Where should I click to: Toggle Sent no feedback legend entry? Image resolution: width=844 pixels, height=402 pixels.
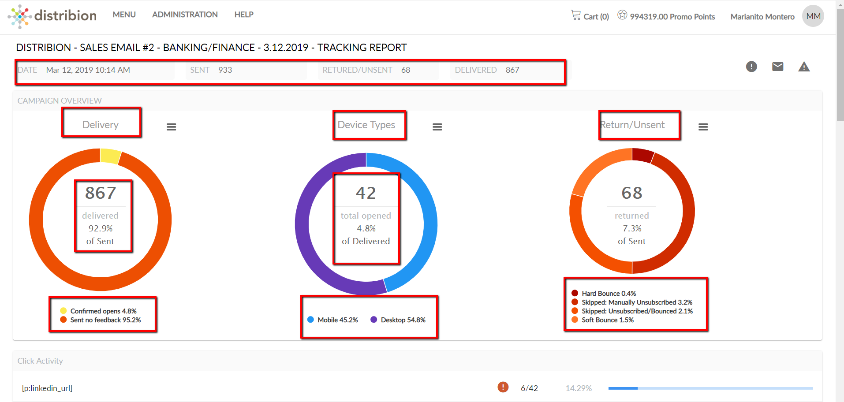101,320
